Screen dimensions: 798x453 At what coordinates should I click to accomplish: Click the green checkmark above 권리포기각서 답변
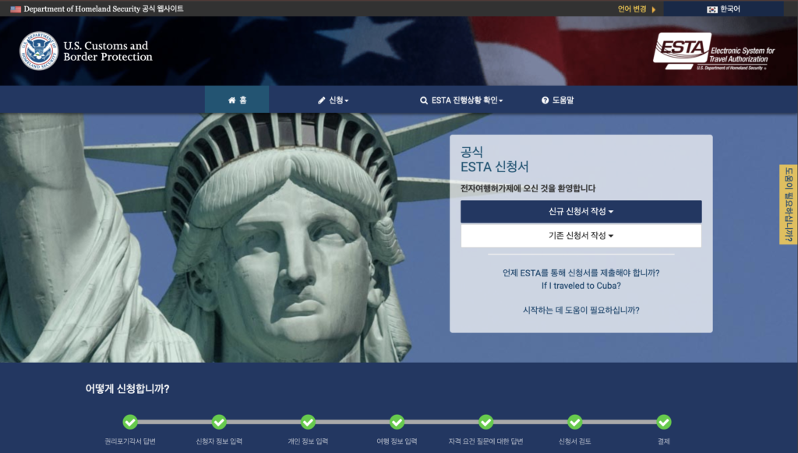130,422
